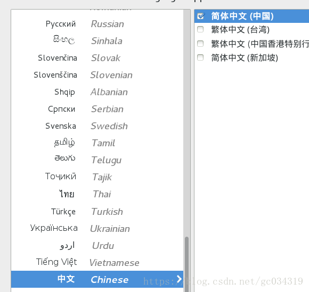Choose Slovak from the list
Screen dimensions: 309x292
click(x=97, y=58)
